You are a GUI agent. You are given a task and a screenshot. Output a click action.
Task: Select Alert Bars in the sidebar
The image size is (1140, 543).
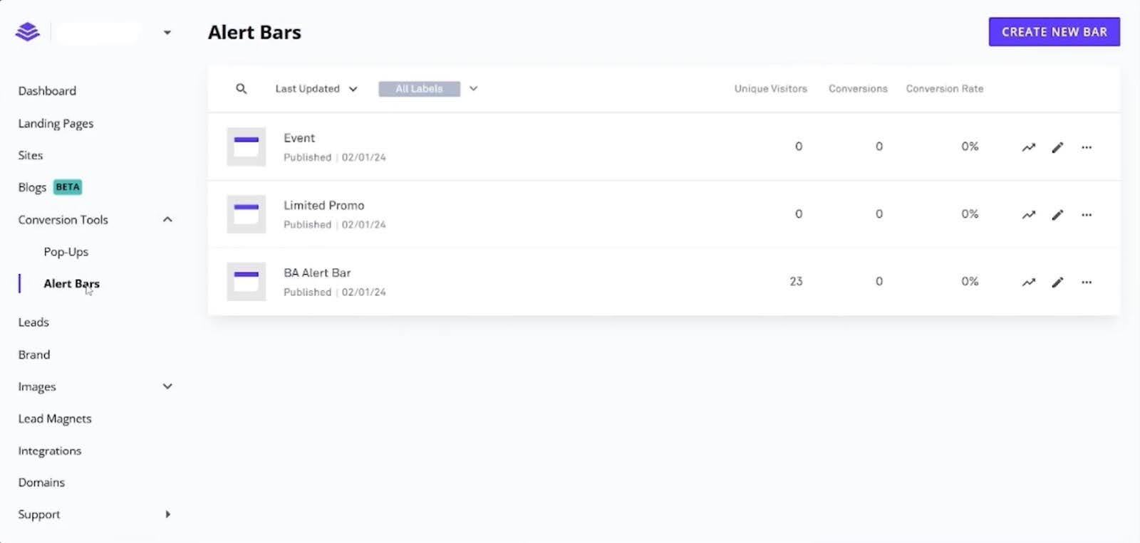(x=71, y=283)
